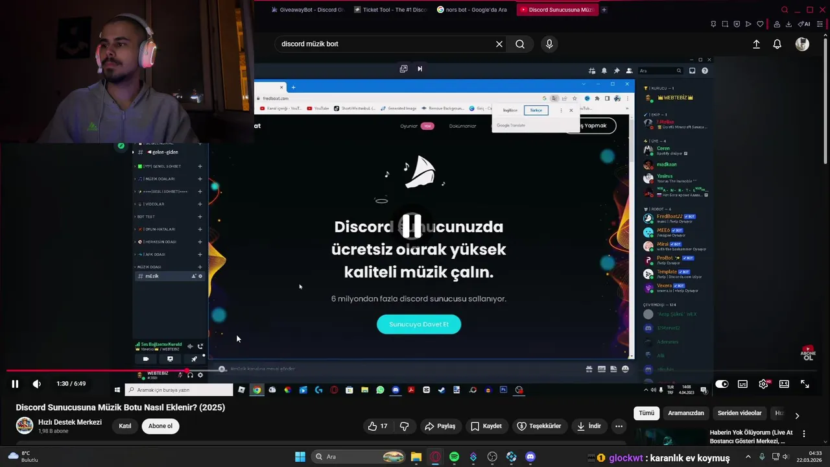Toggle YouTube autoplay switch
This screenshot has height=467, width=830.
click(722, 384)
